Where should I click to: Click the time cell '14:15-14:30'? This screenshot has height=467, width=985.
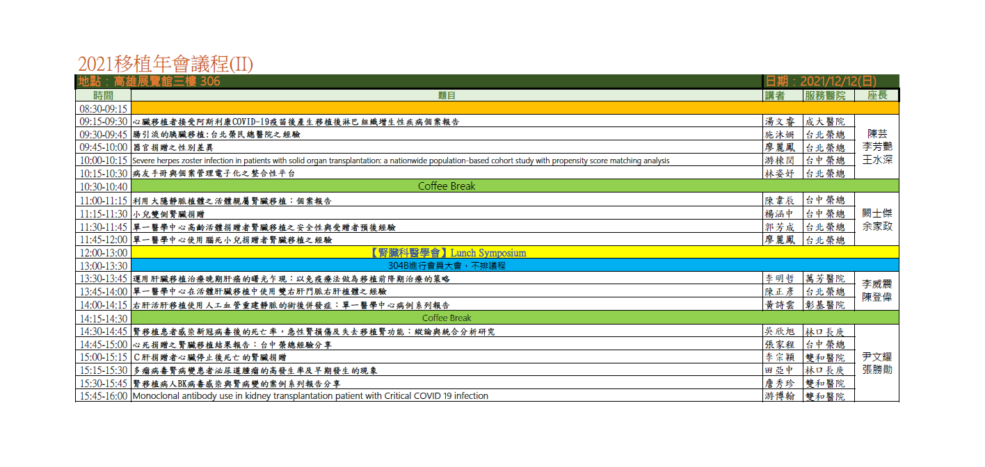(103, 318)
